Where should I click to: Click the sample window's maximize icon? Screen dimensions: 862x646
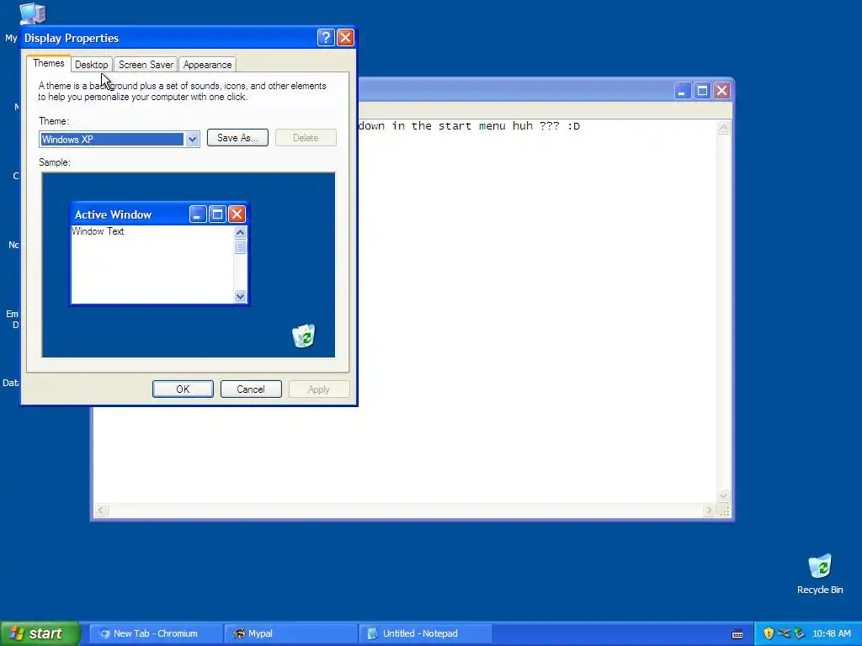click(x=218, y=214)
